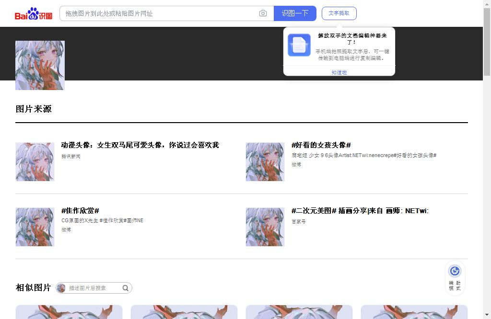Click the Baidu 识图 logo
The image size is (491, 319).
coord(34,13)
